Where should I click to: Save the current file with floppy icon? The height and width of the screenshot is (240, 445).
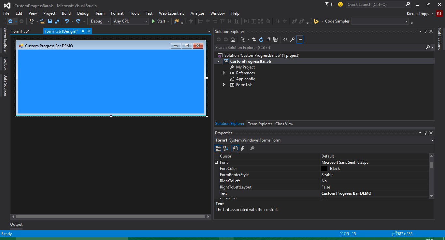(x=50, y=21)
